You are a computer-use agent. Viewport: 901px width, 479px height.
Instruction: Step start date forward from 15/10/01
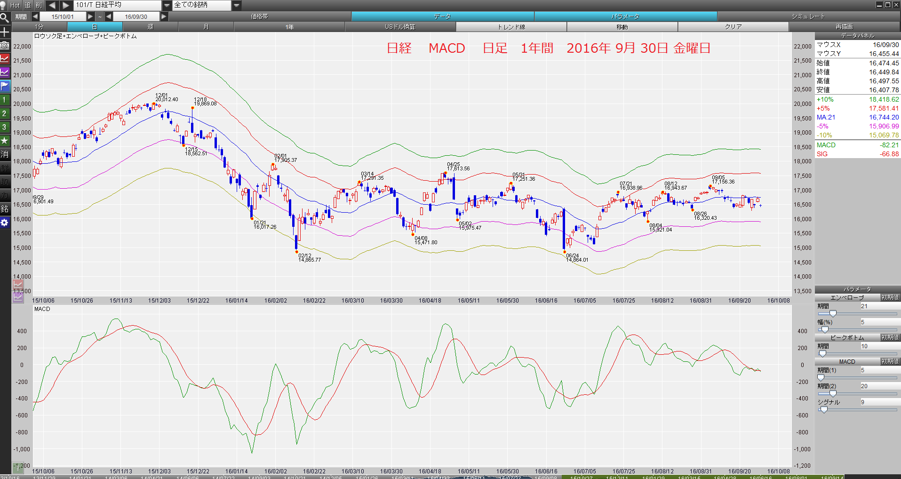(x=90, y=16)
